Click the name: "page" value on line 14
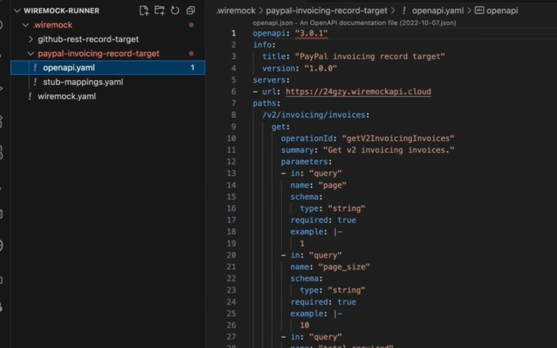The width and height of the screenshot is (557, 348). tap(332, 185)
